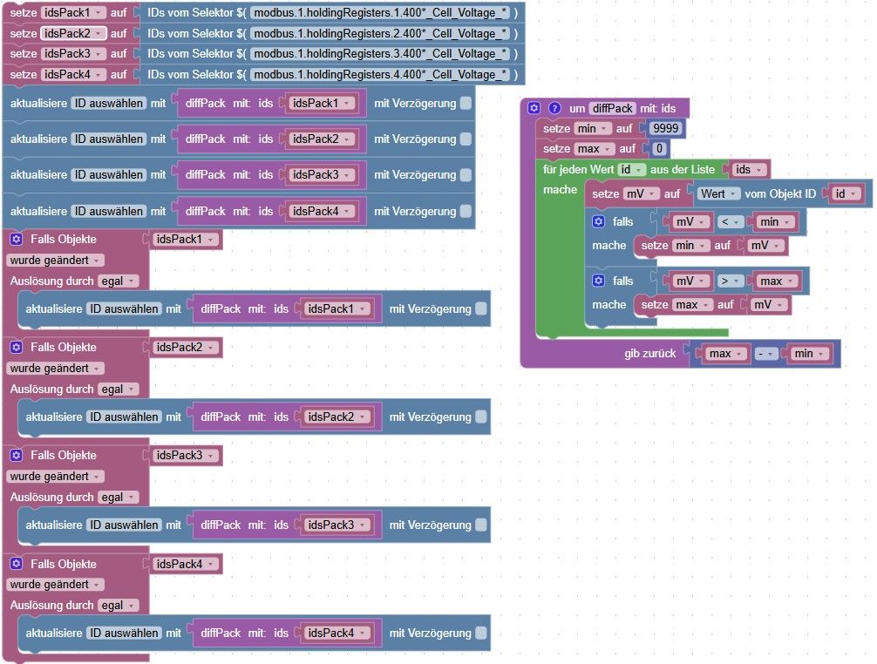Open idsPack2 dropdown on Falls Objekte trigger header

185,347
